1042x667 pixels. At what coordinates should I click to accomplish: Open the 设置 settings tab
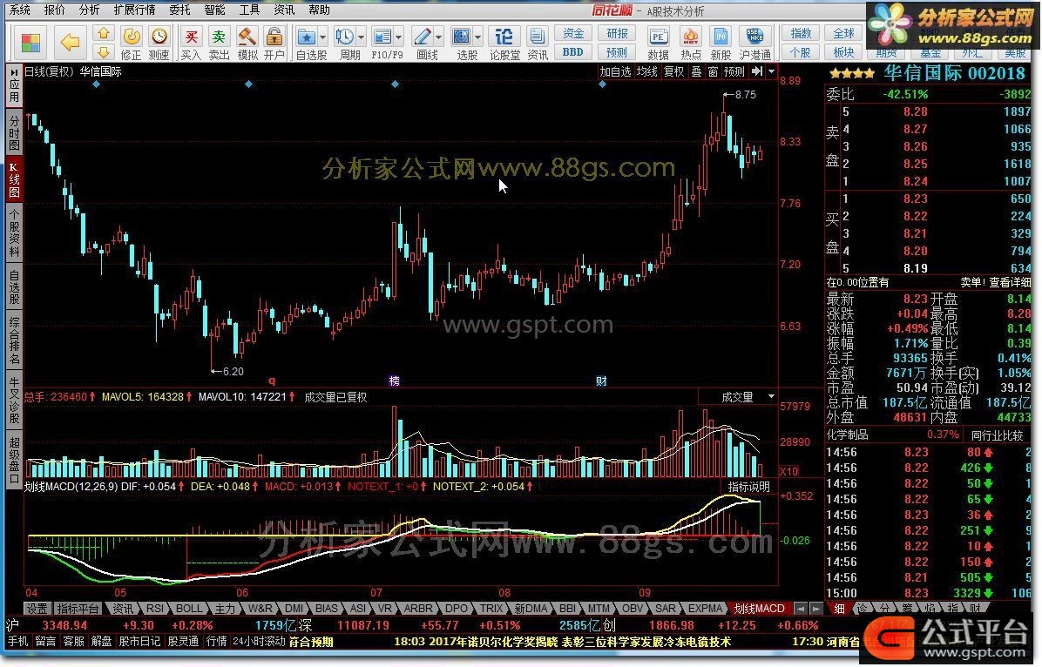pyautogui.click(x=37, y=608)
